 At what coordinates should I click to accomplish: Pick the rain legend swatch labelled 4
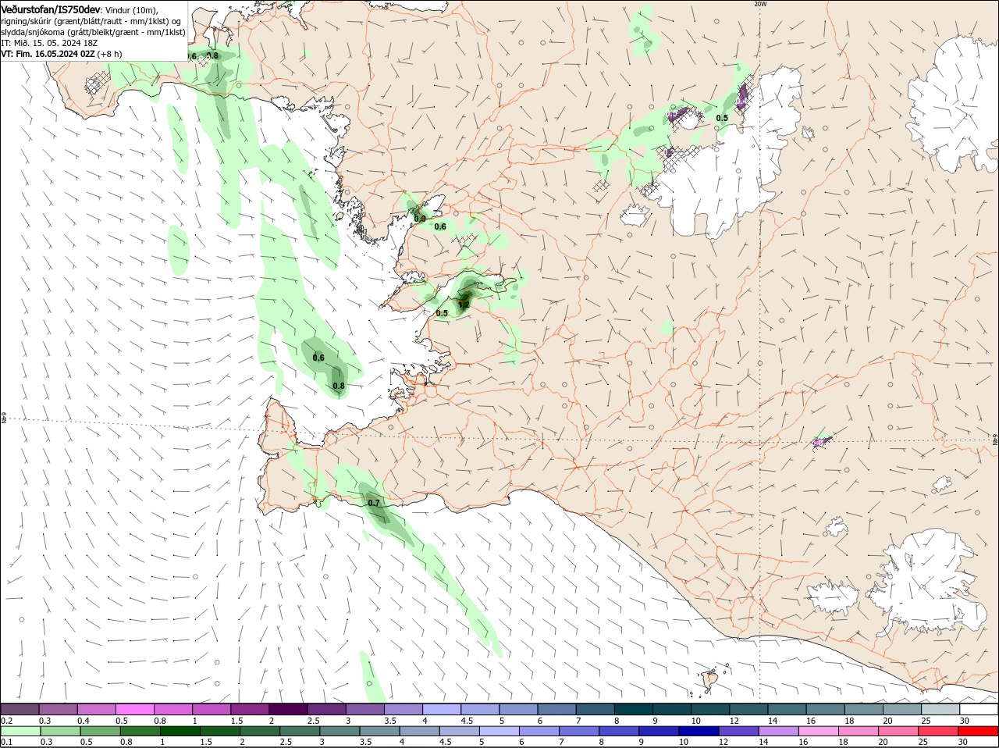point(419,731)
